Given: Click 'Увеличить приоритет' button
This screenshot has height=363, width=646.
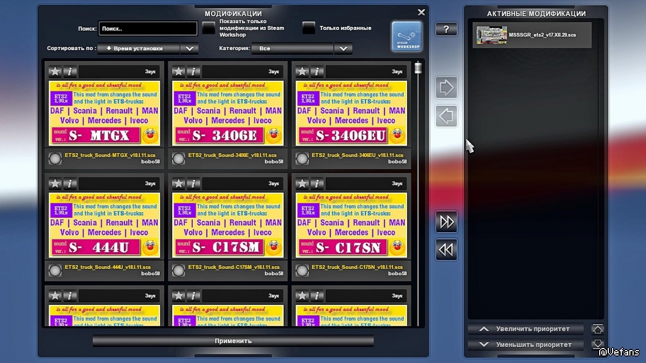Looking at the screenshot, I should [x=526, y=329].
